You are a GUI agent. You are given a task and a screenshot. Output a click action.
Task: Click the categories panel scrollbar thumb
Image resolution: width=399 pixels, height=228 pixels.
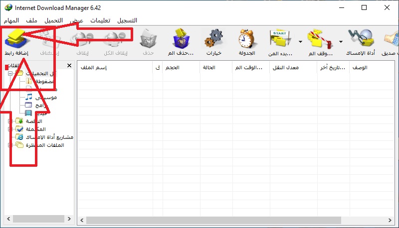tap(39, 219)
